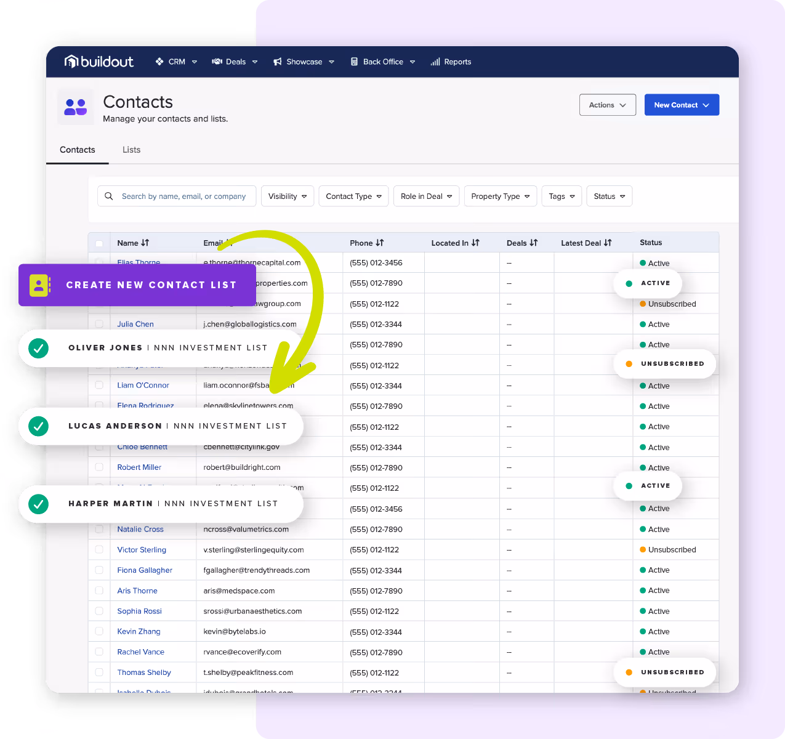Click the search magnifier icon
The image size is (785, 739).
(109, 196)
